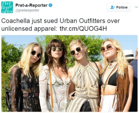
Task: Visit the @pretareporter handle
Action: [x=27, y=10]
